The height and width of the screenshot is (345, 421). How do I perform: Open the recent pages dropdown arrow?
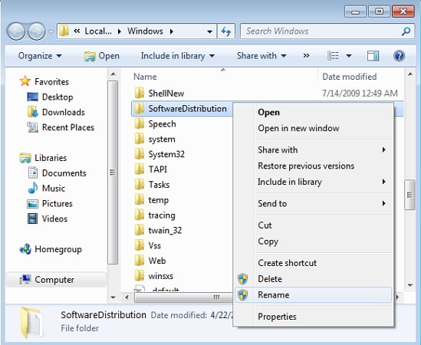pyautogui.click(x=51, y=31)
